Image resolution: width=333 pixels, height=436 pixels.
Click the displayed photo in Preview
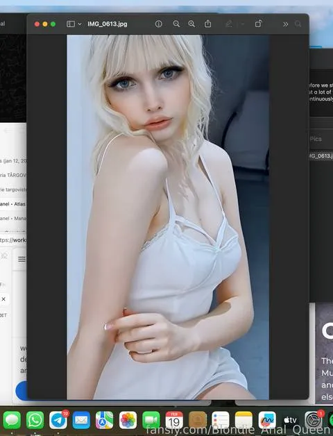pyautogui.click(x=168, y=217)
